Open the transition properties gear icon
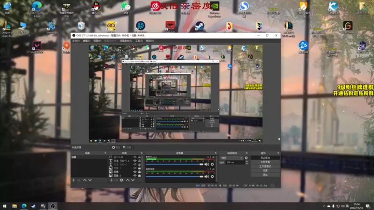This screenshot has height=210, width=374. coord(246,158)
